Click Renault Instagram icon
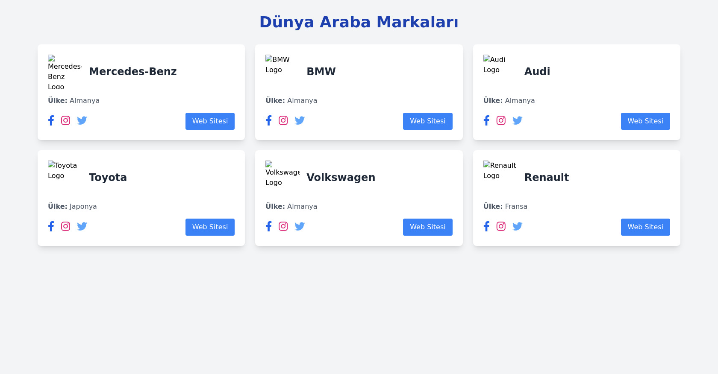The width and height of the screenshot is (718, 374). 501,226
